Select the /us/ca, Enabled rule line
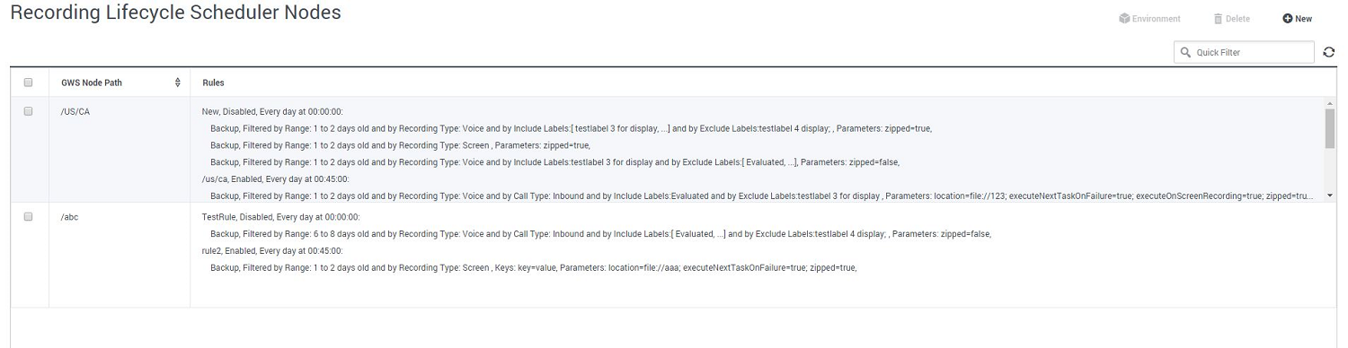This screenshot has width=1348, height=348. click(276, 178)
